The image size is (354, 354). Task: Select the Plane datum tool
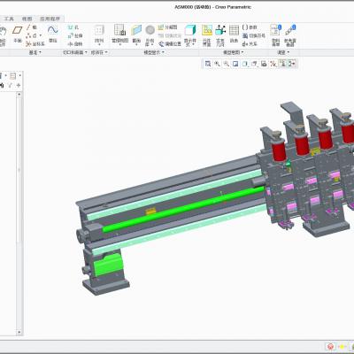[x=18, y=34]
